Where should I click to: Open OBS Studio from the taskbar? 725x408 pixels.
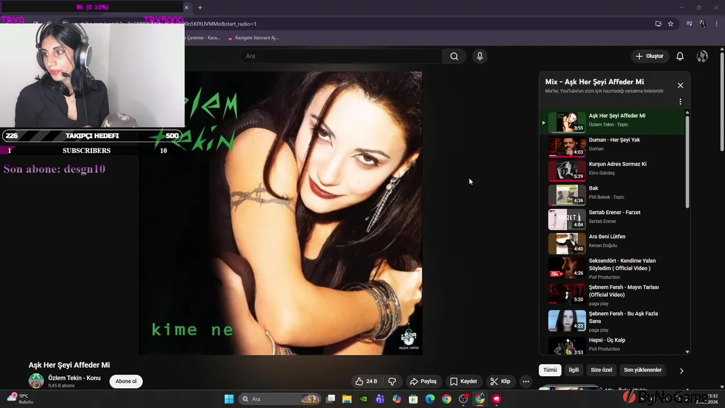tap(463, 399)
